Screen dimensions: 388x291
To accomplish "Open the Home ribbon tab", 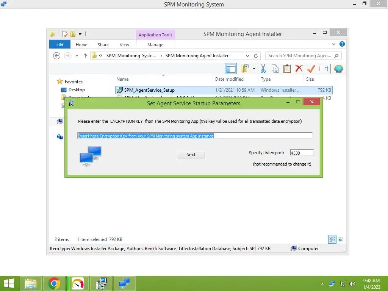I will tap(81, 45).
